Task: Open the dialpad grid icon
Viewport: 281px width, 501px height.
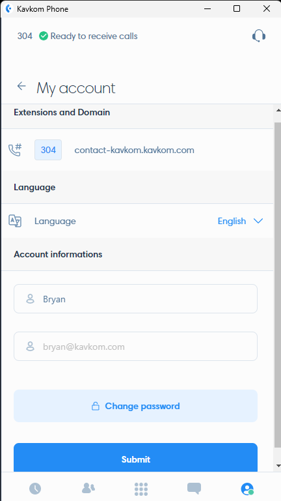Action: [141, 489]
